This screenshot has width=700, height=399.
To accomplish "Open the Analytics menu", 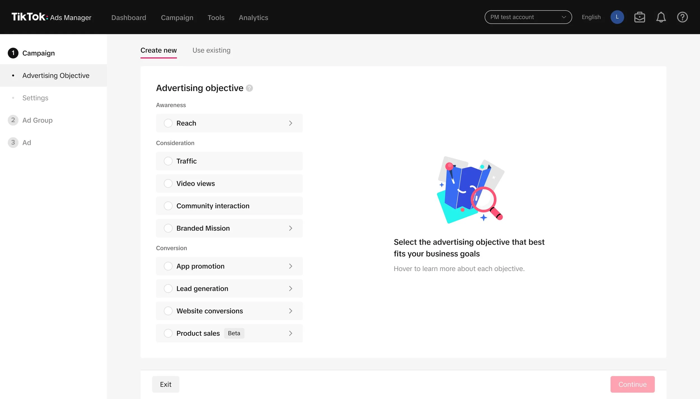I will tap(253, 18).
